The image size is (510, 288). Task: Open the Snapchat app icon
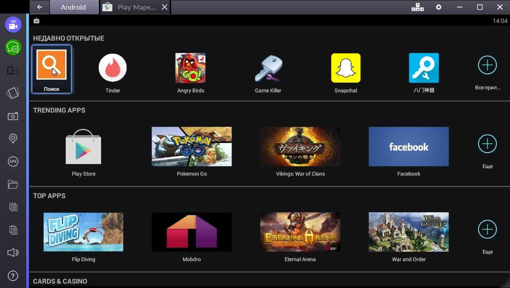click(x=346, y=68)
